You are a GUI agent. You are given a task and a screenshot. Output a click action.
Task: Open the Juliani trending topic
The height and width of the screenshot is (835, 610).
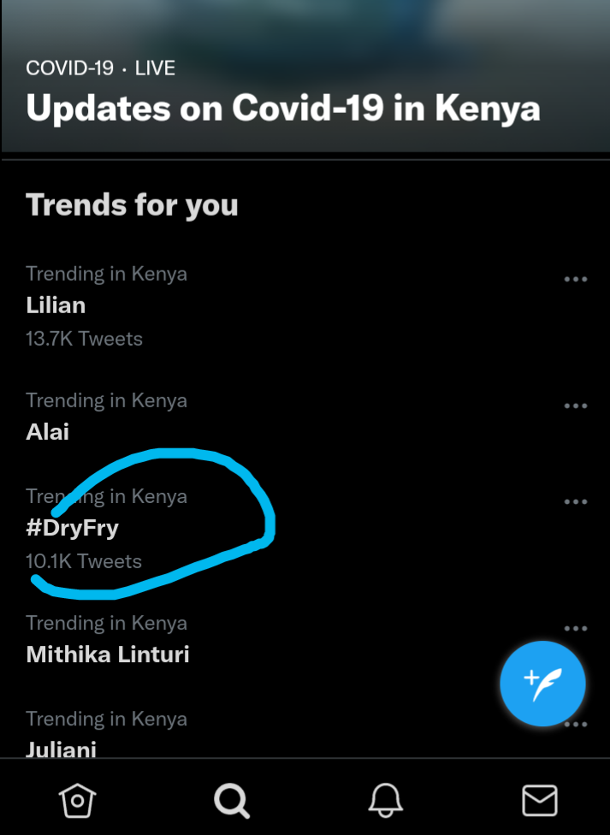click(x=62, y=749)
